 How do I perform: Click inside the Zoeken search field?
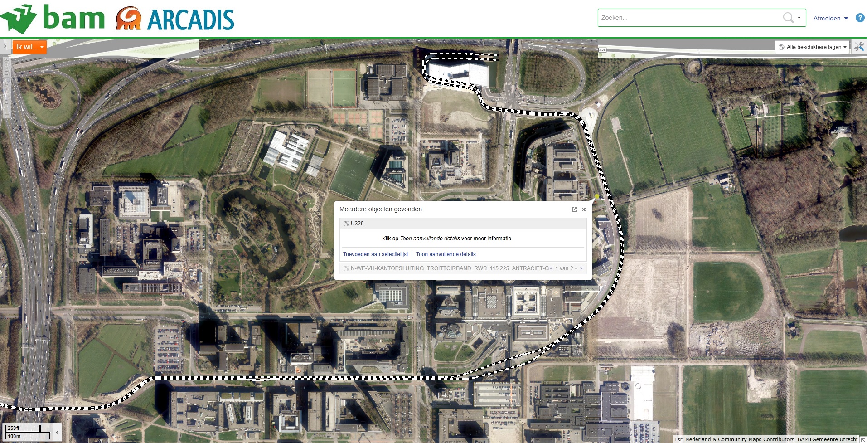tap(689, 18)
